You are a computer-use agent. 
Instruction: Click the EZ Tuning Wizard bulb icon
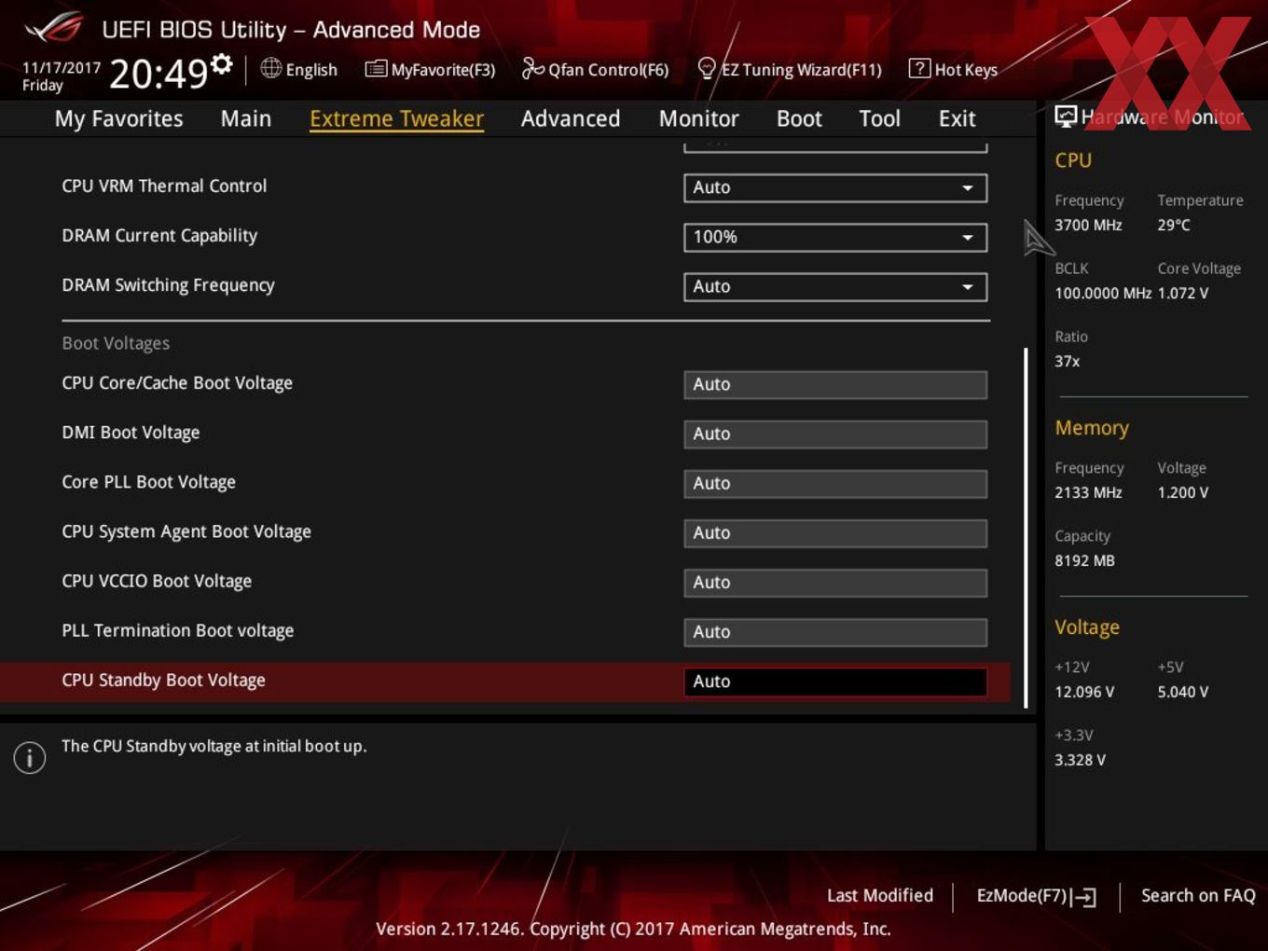tap(707, 68)
